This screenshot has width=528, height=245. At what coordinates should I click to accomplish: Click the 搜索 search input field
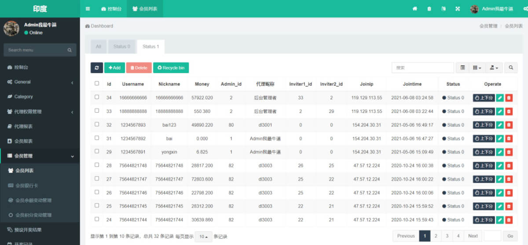pyautogui.click(x=422, y=68)
